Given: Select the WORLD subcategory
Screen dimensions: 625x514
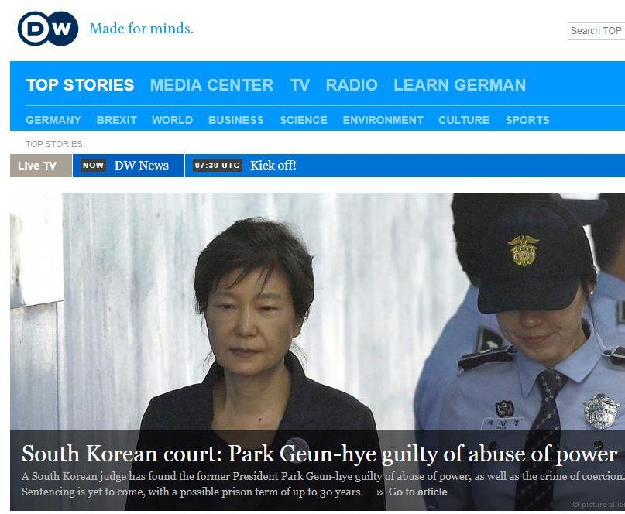Looking at the screenshot, I should pyautogui.click(x=172, y=120).
